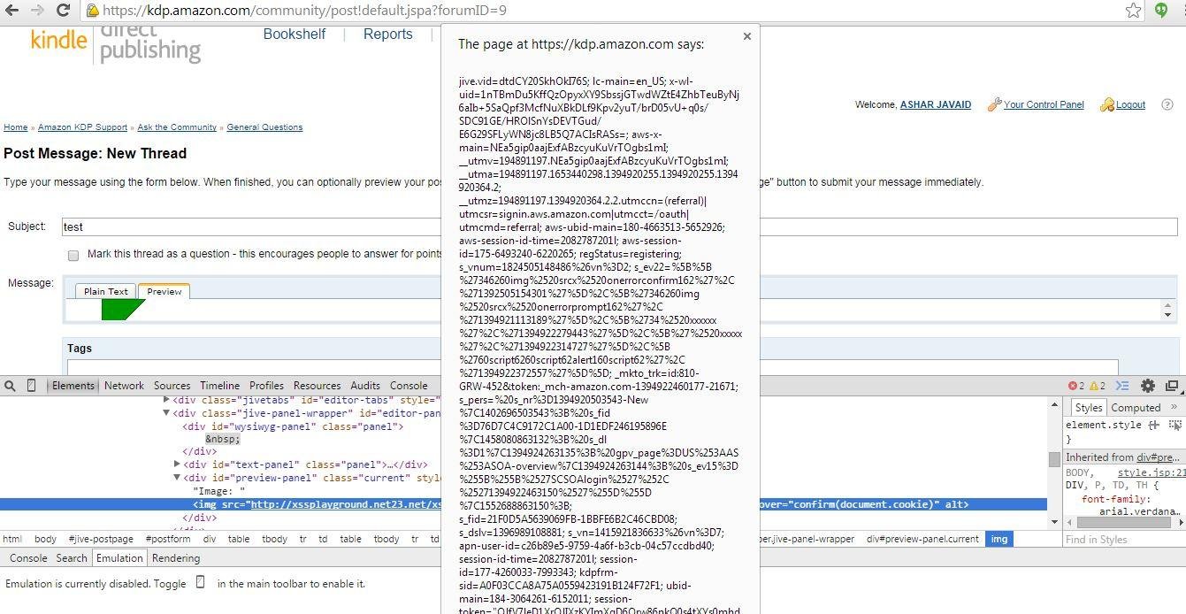
Task: Click the Your Control Panel wrench icon
Action: tap(994, 104)
